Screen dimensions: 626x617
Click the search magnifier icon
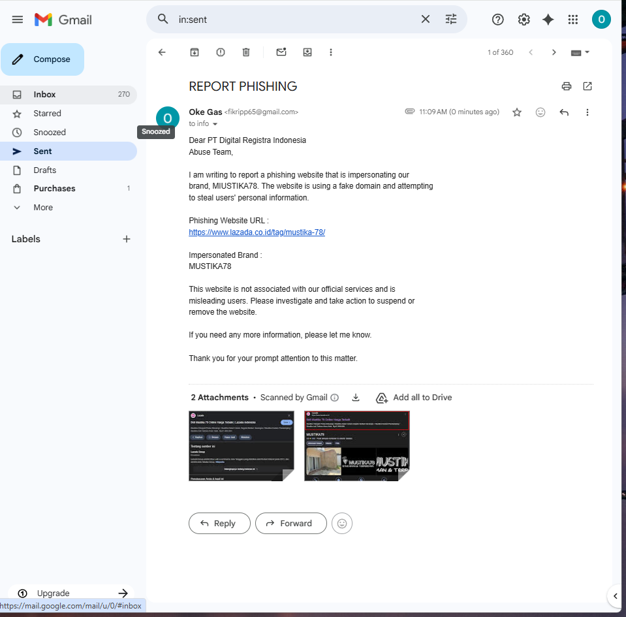(163, 19)
